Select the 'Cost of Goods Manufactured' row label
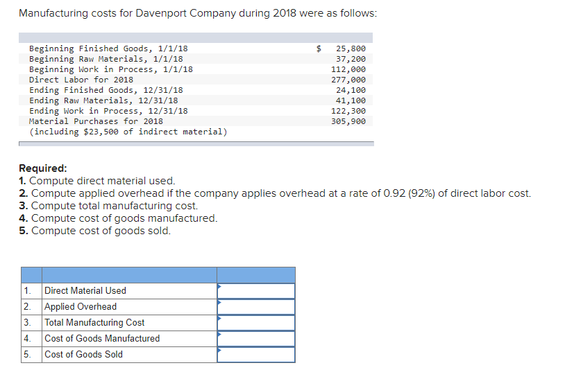565x379 pixels. click(x=102, y=338)
